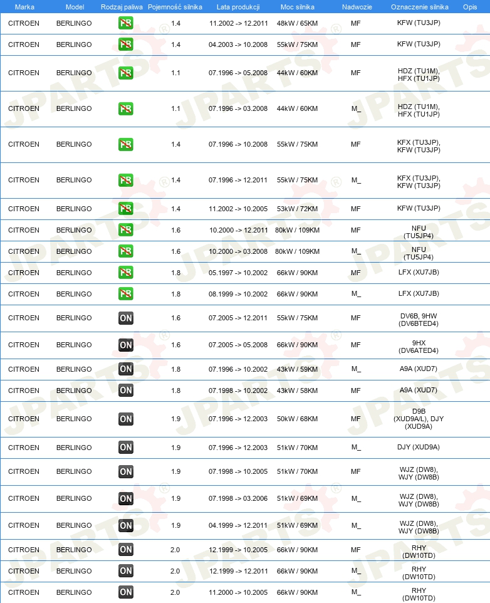Click the petrol icon in the 1.4 07.1996 -> 12.2011 row
The image size is (490, 603).
tap(126, 180)
